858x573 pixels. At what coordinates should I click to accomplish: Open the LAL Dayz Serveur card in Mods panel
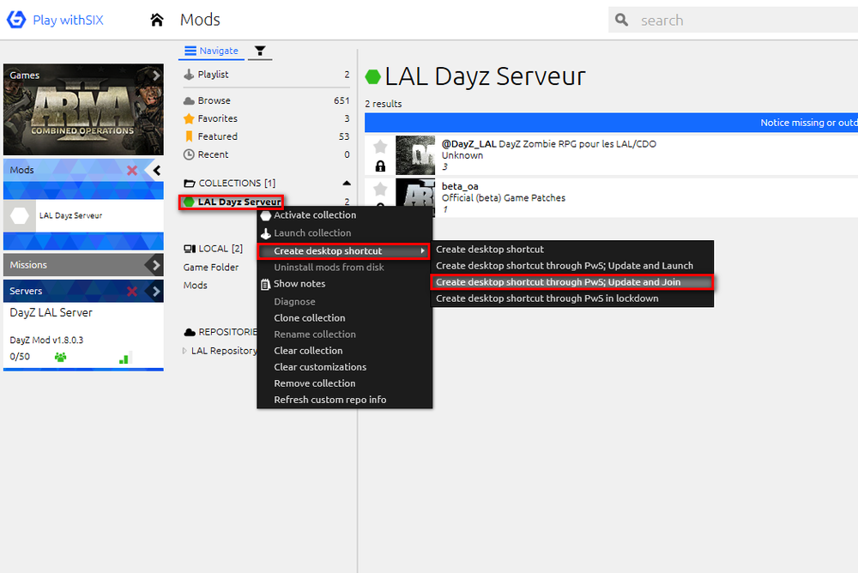tap(83, 215)
